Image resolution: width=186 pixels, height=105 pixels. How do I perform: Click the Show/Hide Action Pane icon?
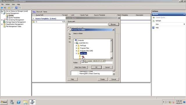click(20, 8)
